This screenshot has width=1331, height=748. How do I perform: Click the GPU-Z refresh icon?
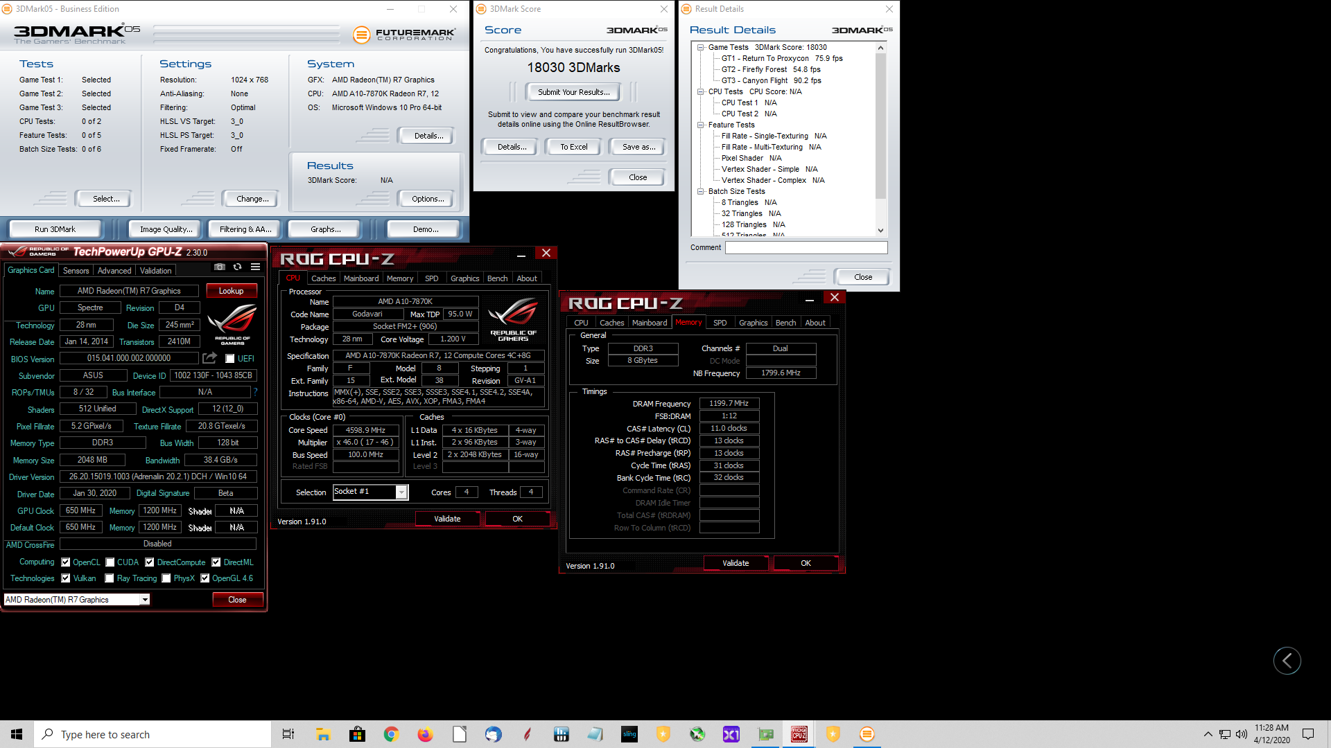(x=238, y=267)
